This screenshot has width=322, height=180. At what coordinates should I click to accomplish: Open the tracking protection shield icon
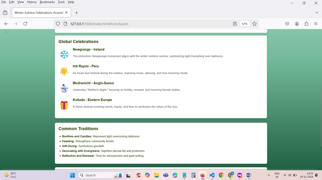pos(58,24)
